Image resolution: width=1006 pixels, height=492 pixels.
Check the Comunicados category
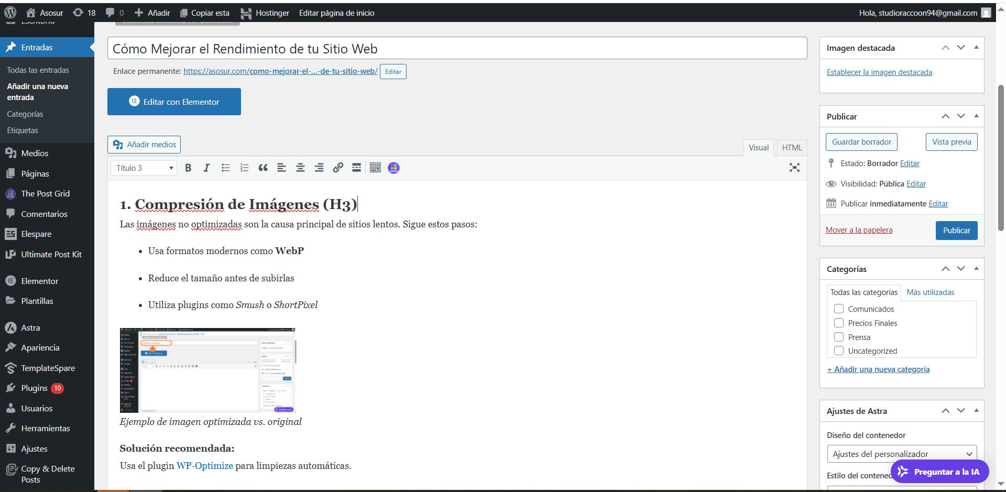pos(839,309)
